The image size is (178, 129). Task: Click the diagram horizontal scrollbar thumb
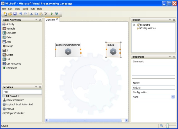point(85,120)
